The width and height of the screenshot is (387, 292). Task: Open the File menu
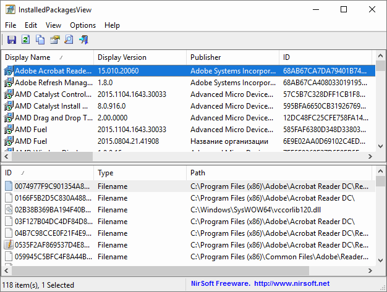tap(11, 25)
